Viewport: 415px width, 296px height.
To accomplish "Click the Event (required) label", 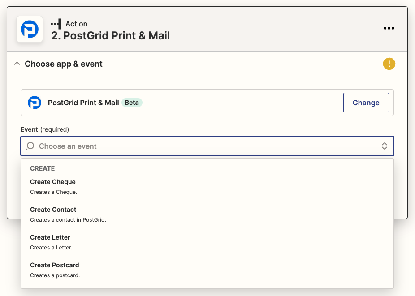I will click(x=45, y=129).
